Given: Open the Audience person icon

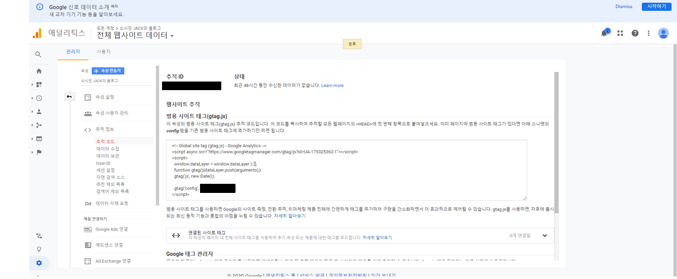Looking at the screenshot, I should click(39, 111).
